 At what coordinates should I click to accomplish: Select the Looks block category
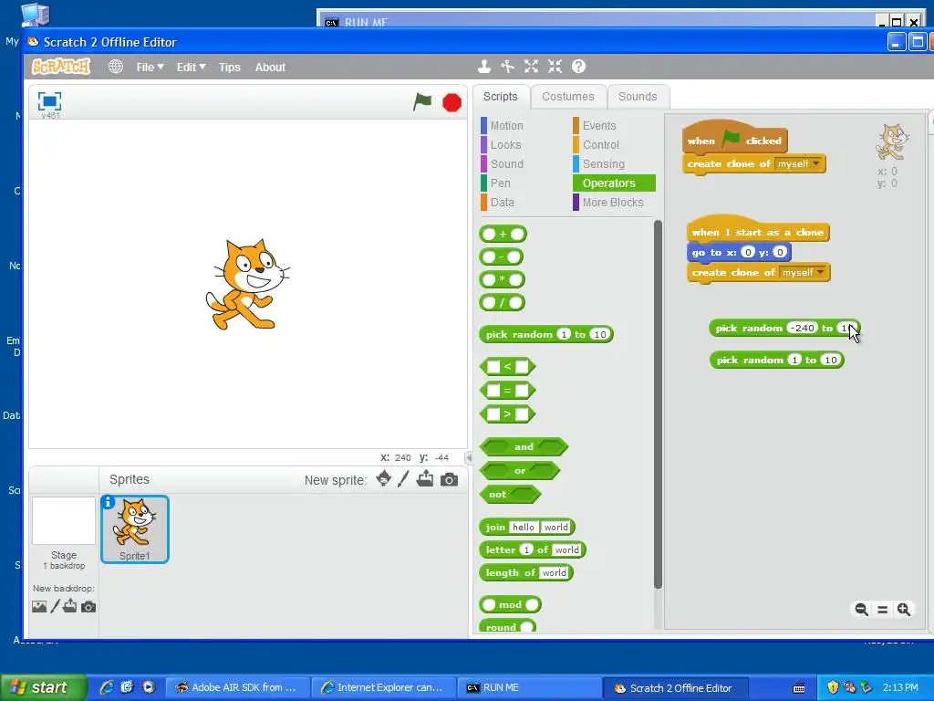pos(505,145)
